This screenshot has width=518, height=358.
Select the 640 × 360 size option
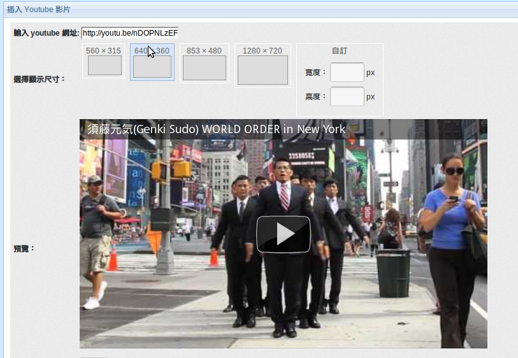(152, 62)
